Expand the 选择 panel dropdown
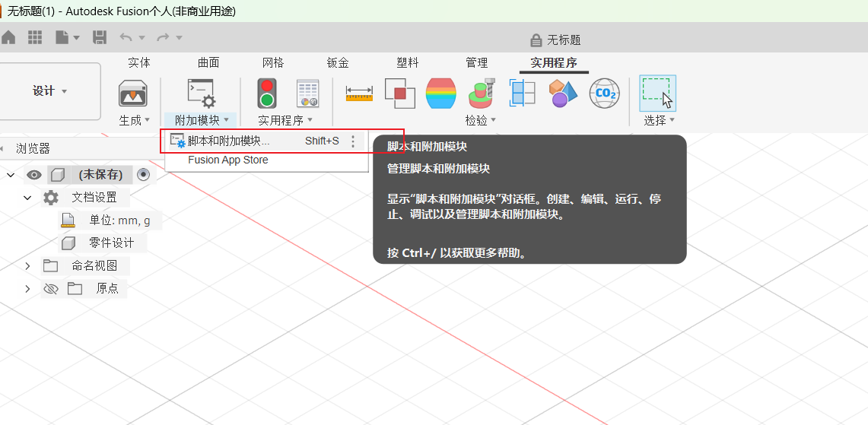Screen dimensions: 868x425 point(660,120)
